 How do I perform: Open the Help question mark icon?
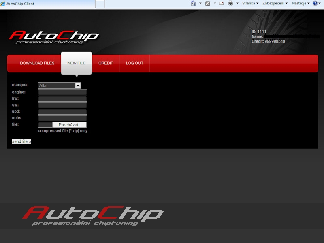click(x=315, y=3)
